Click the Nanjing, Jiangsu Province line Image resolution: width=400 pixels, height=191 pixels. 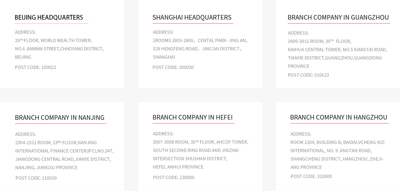coord(46,167)
